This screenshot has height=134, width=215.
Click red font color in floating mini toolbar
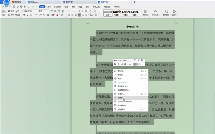pos(130,64)
